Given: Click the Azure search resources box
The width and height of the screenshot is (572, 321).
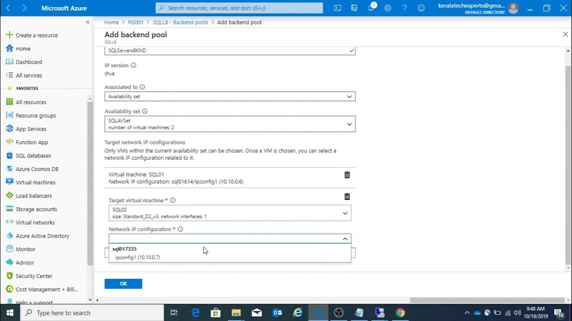Looking at the screenshot, I should click(239, 8).
